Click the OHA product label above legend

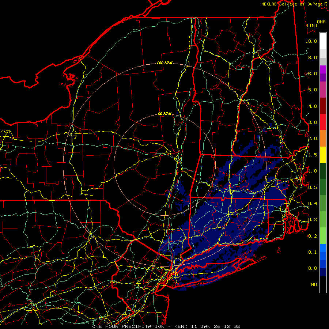pos(321,22)
